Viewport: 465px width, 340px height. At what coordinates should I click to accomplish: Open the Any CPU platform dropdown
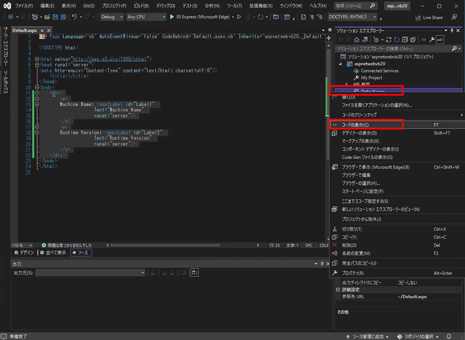coord(146,17)
